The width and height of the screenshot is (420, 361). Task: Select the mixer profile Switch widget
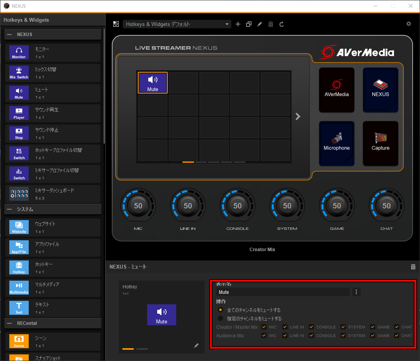tap(19, 174)
